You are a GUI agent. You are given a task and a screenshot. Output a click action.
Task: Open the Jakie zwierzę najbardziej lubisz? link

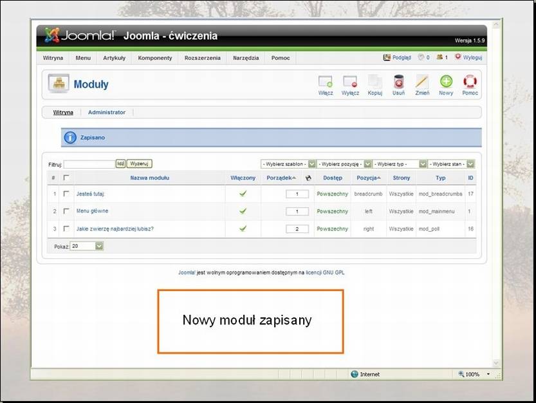115,229
